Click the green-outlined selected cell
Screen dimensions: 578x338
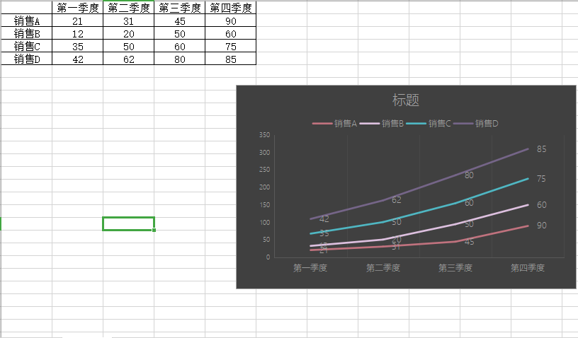tap(128, 223)
